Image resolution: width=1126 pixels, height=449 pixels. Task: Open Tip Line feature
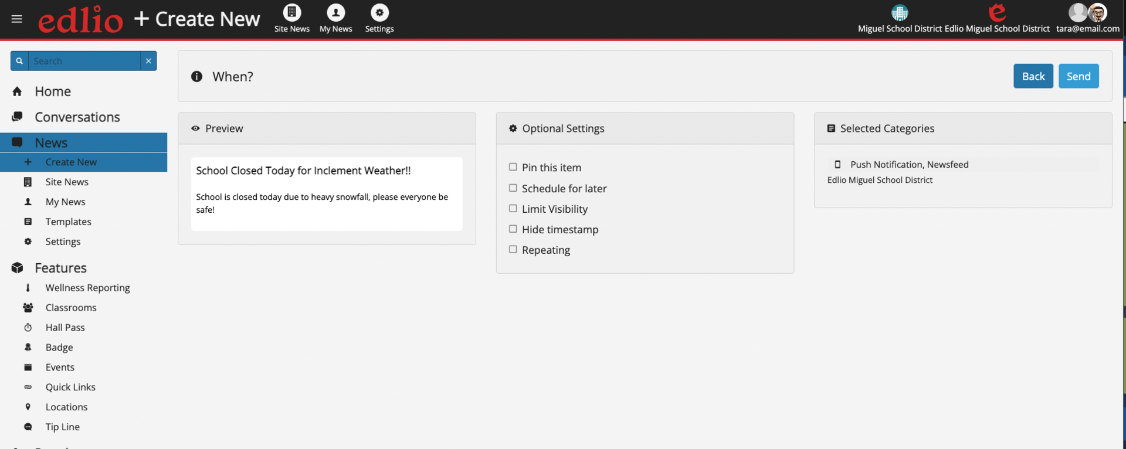pos(63,427)
